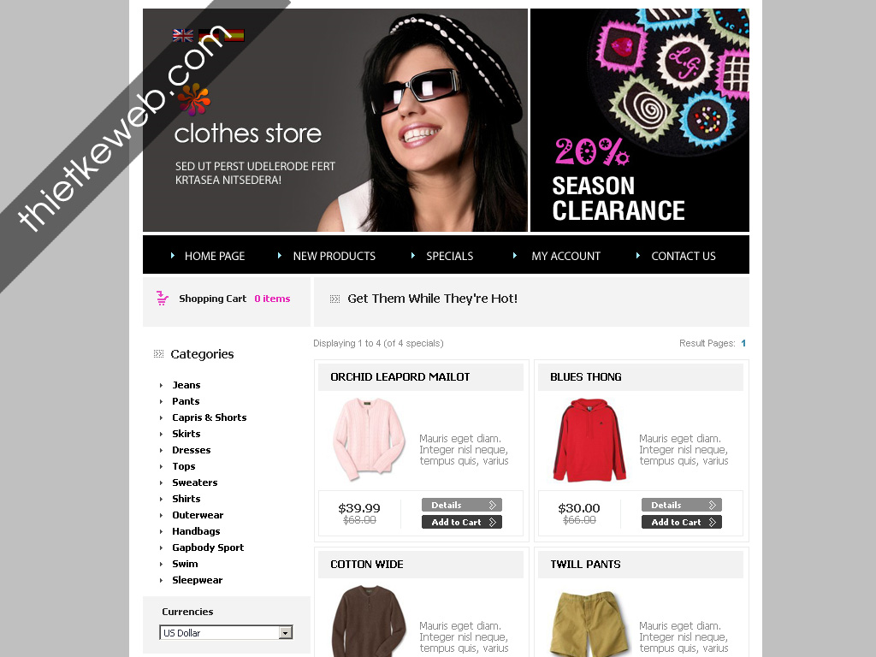This screenshot has height=657, width=876.
Task: Add Blues Thong to cart
Action: (x=682, y=522)
